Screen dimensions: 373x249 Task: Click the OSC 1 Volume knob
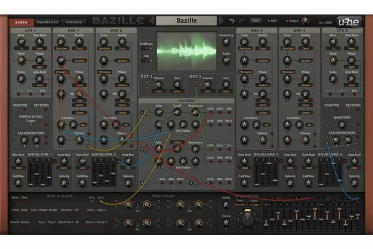point(79,140)
